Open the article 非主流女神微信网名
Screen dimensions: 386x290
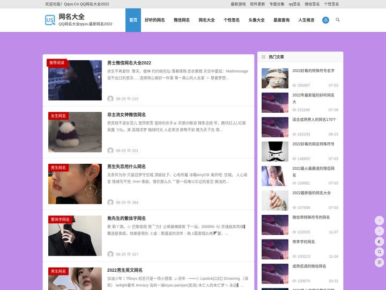(x=127, y=115)
